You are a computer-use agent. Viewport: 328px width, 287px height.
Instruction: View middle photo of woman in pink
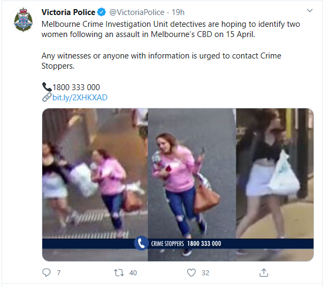(x=192, y=185)
